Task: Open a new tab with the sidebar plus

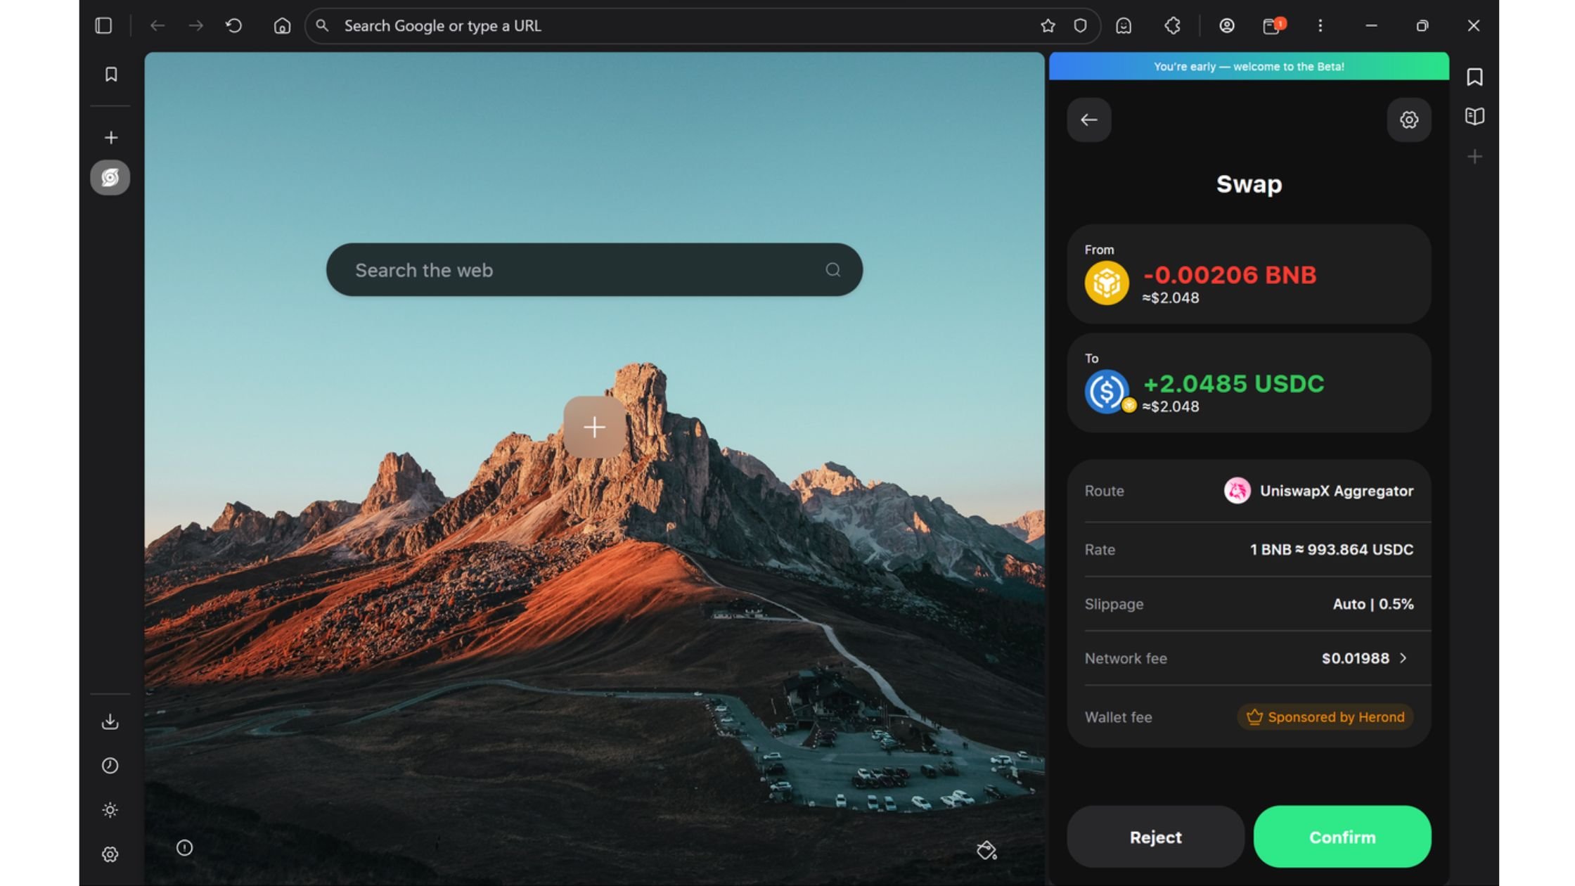Action: [x=110, y=138]
